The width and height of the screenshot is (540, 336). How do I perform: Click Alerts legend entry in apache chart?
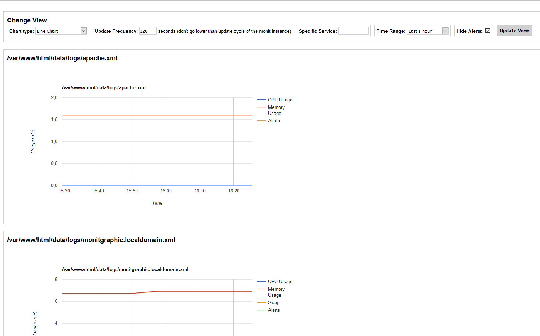[274, 121]
